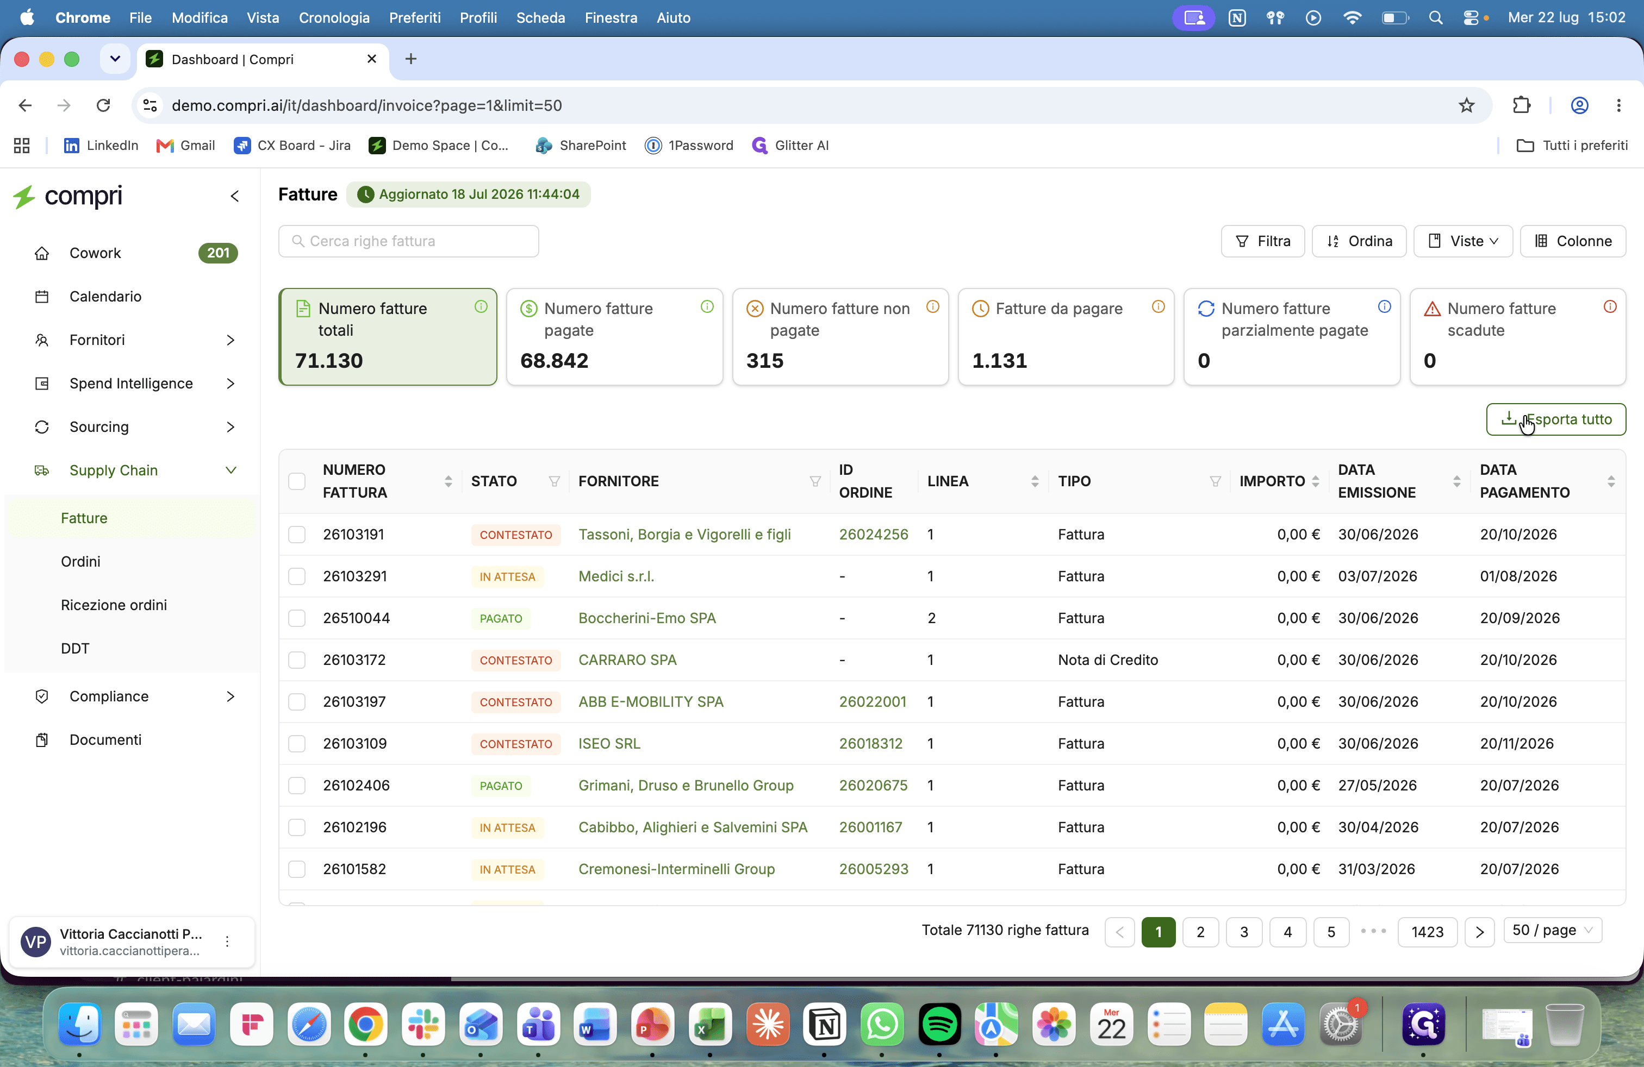Click the Cerca righe fattura search field

click(x=408, y=241)
